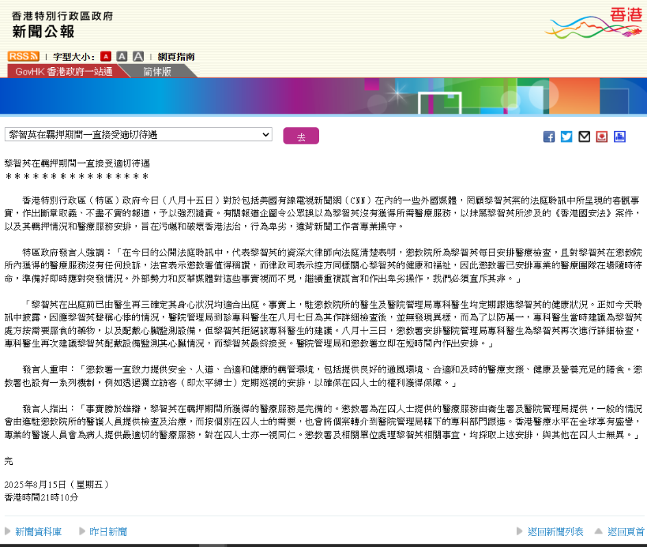647x547 pixels.
Task: Open the 昨日新聞 link
Action: coord(108,531)
